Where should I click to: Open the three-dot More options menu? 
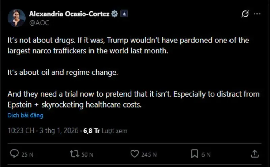tap(257, 14)
